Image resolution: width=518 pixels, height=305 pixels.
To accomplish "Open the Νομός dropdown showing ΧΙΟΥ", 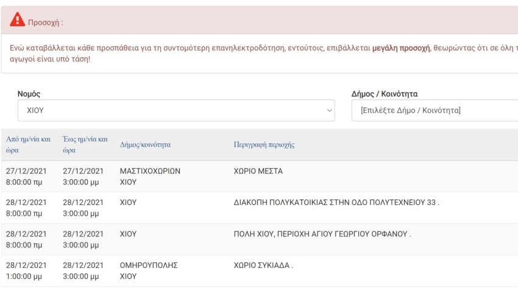I will [x=176, y=110].
